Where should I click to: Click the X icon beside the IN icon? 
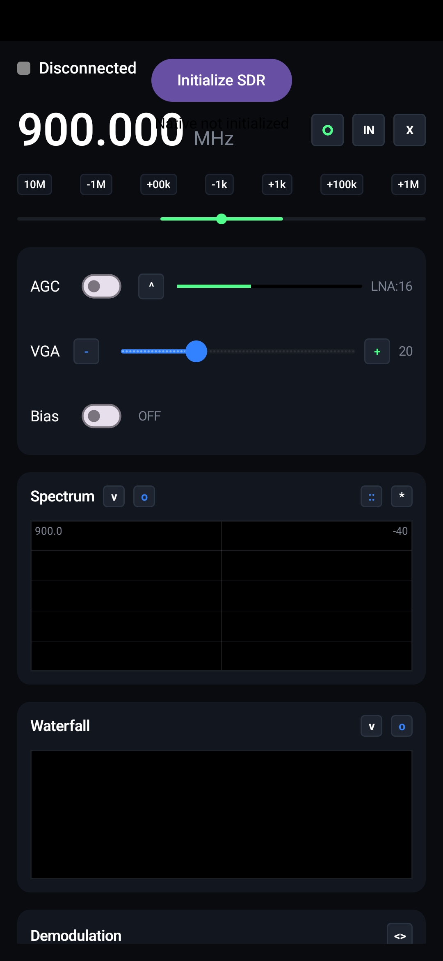click(409, 130)
